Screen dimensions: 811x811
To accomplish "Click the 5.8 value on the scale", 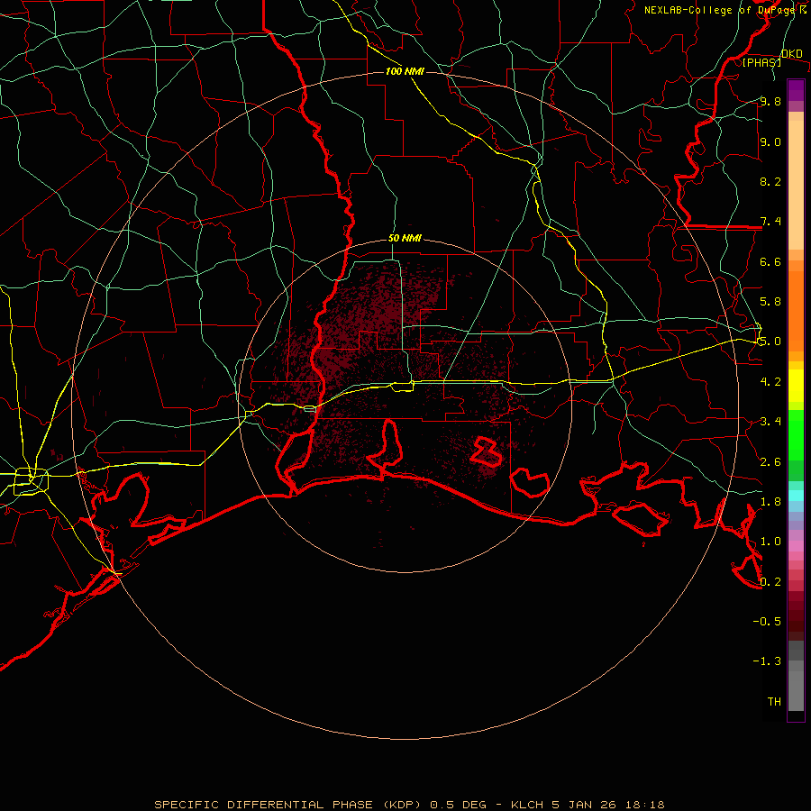I will [x=770, y=302].
